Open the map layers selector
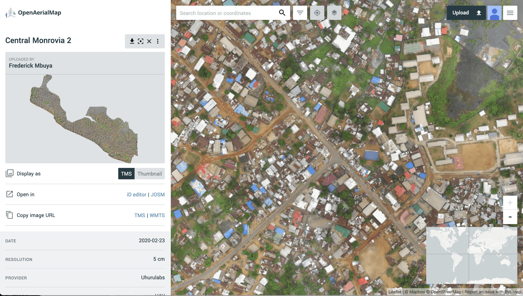The image size is (523, 296). coord(334,13)
